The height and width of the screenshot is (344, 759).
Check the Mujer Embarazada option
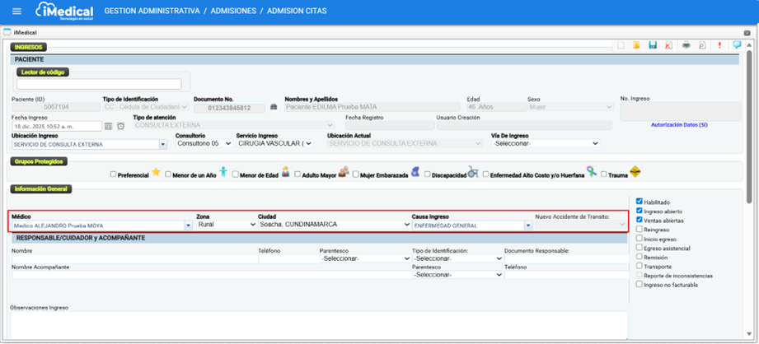356,174
